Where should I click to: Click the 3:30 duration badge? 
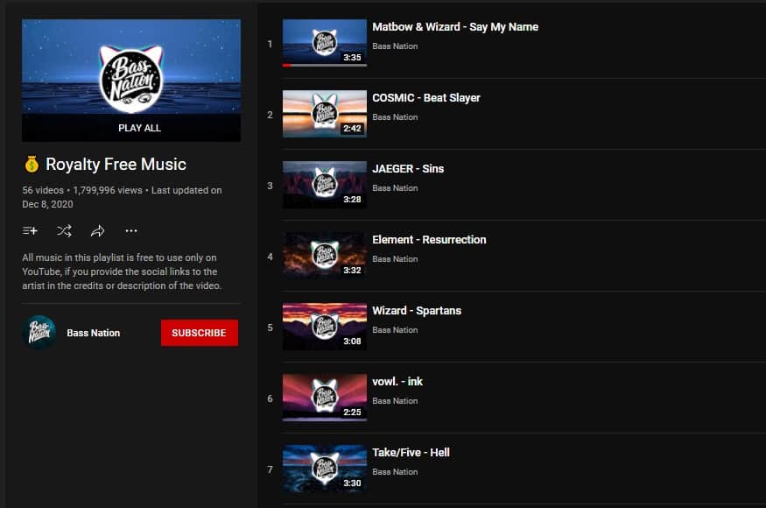pos(352,483)
